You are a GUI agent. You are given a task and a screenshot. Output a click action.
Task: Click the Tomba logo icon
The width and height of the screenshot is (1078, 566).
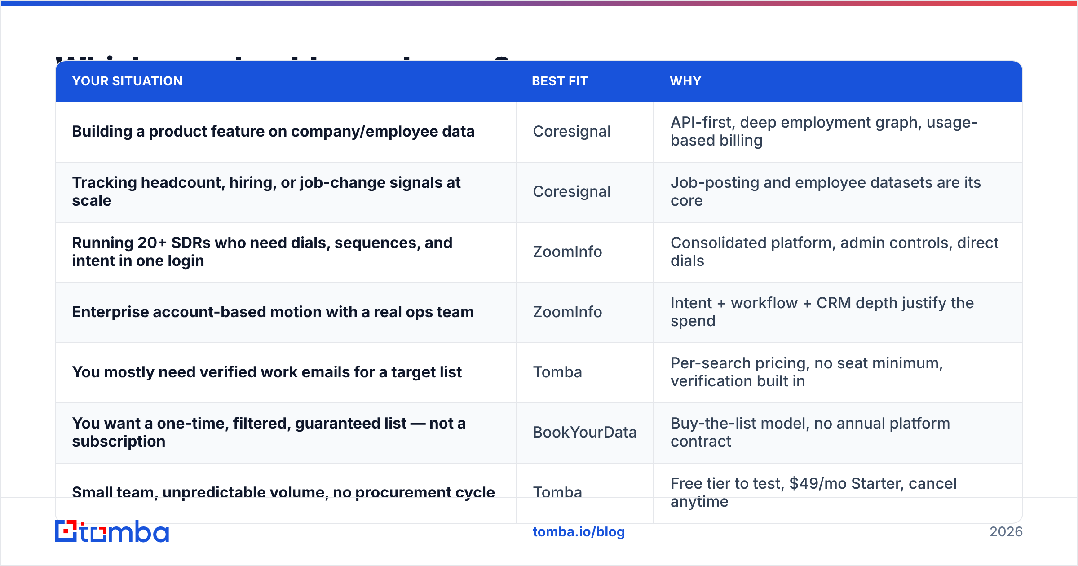111,531
